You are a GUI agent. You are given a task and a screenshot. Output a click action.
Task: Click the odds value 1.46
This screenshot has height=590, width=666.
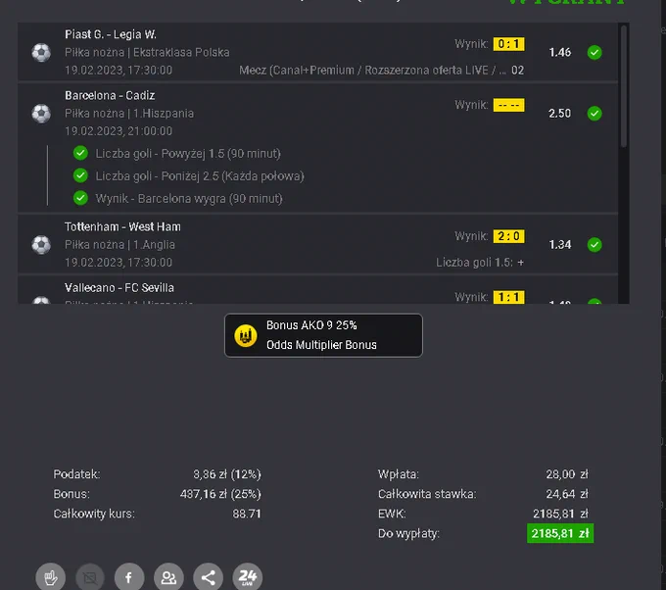pos(560,53)
